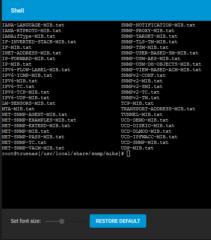Click the Shell page title
The height and width of the screenshot is (240, 211).
pyautogui.click(x=17, y=10)
